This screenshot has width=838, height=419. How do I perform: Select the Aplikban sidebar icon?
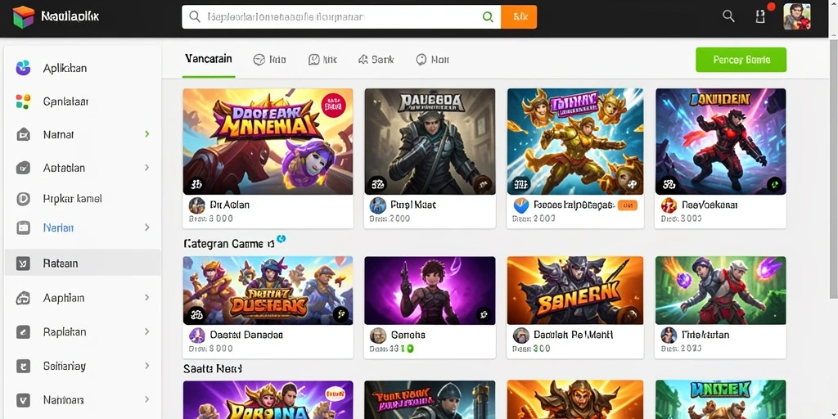24,68
